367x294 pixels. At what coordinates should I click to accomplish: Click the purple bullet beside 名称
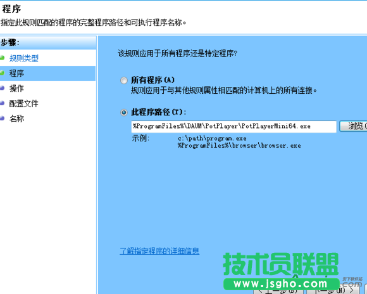[x=2, y=118]
